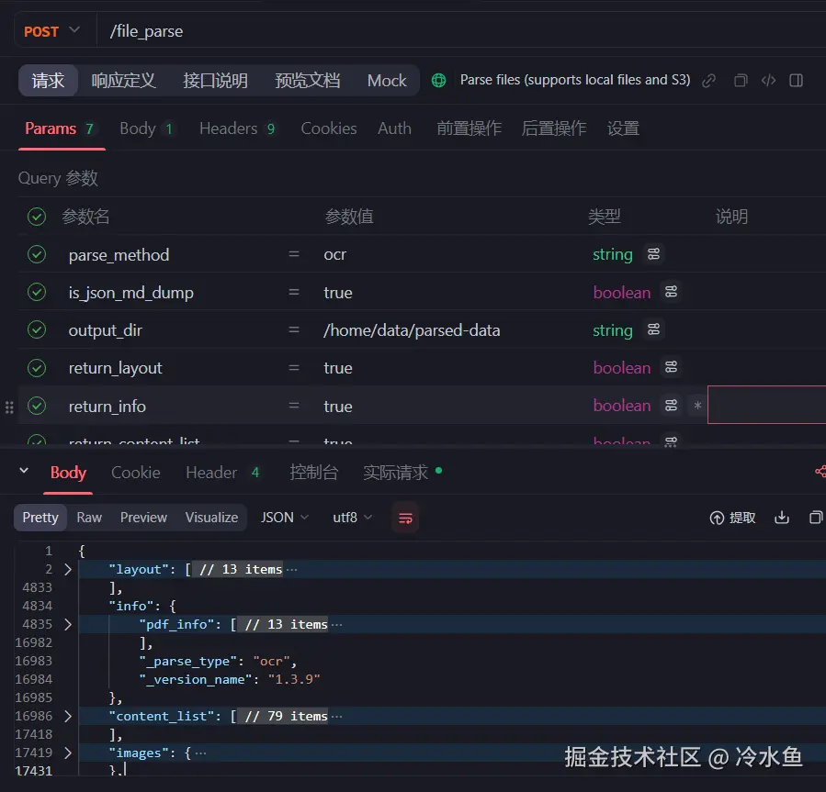Click the settings icon in return_layout row
The width and height of the screenshot is (826, 792).
671,367
